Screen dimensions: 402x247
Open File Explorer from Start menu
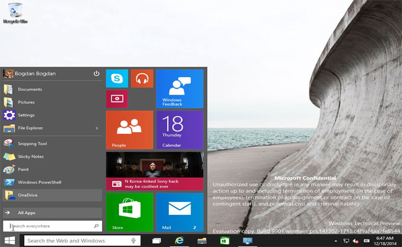click(53, 128)
